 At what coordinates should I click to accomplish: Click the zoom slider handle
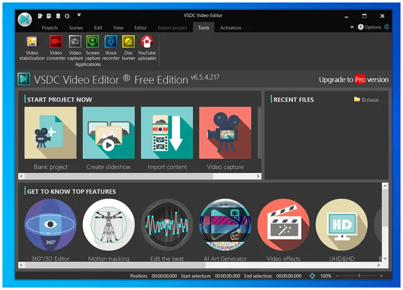click(359, 276)
